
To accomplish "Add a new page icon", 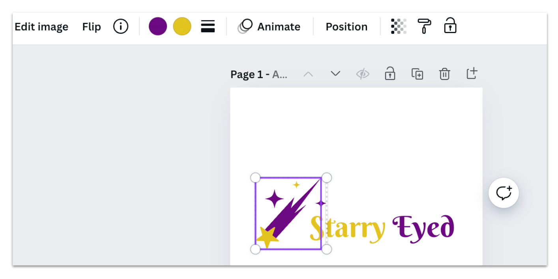I will pos(472,73).
